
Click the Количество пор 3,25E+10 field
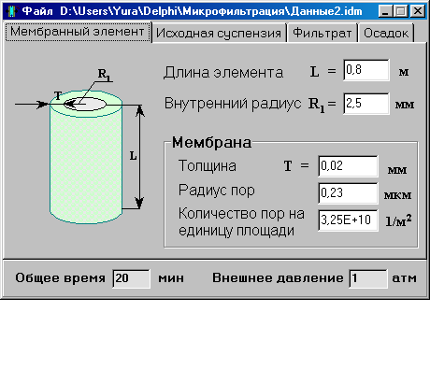(348, 220)
